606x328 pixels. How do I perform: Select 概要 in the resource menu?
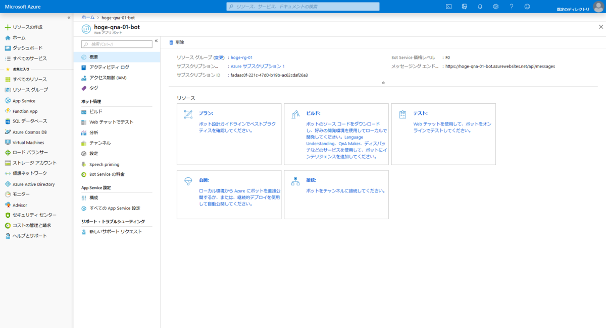[x=117, y=57]
